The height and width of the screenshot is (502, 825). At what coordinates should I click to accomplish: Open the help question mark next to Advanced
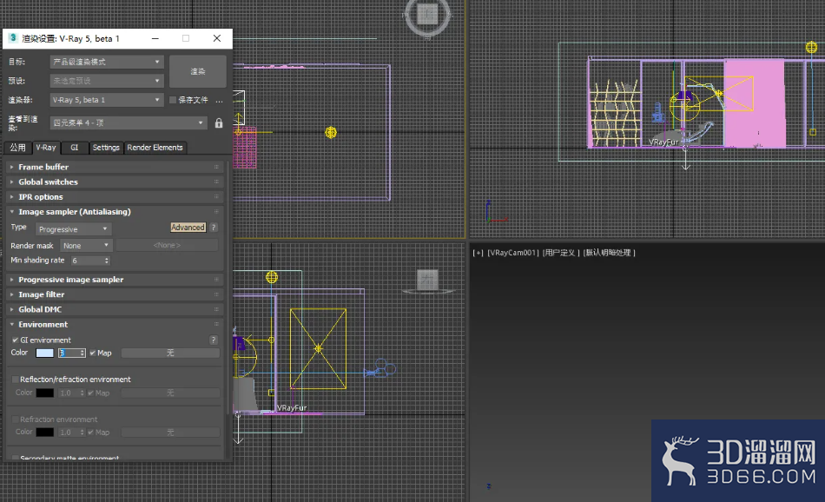pos(213,228)
